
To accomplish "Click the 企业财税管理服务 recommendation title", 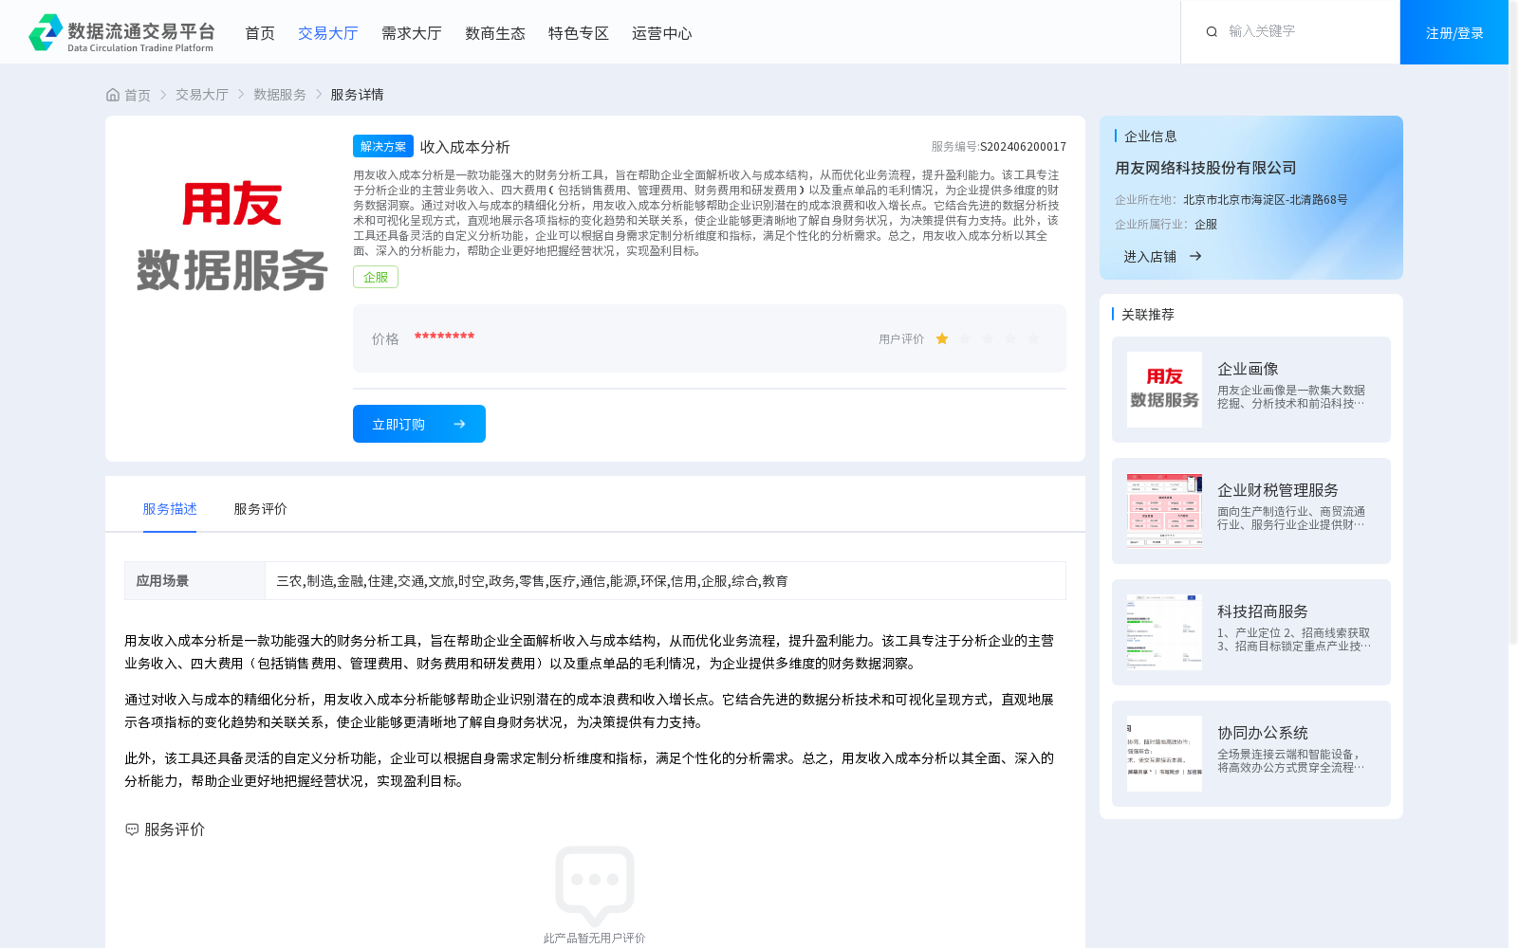I will pyautogui.click(x=1278, y=490).
